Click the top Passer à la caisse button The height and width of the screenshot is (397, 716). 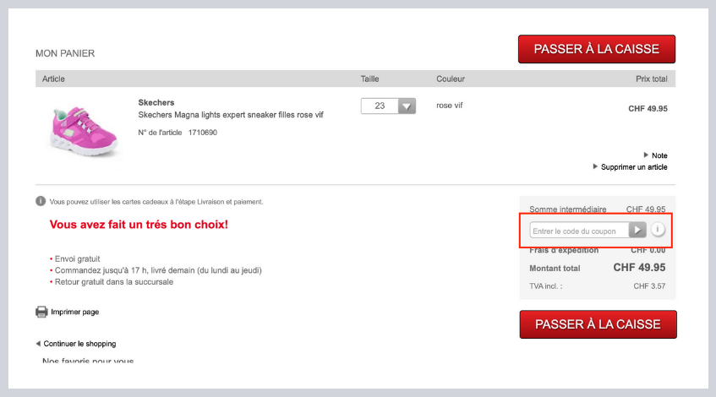tap(596, 49)
